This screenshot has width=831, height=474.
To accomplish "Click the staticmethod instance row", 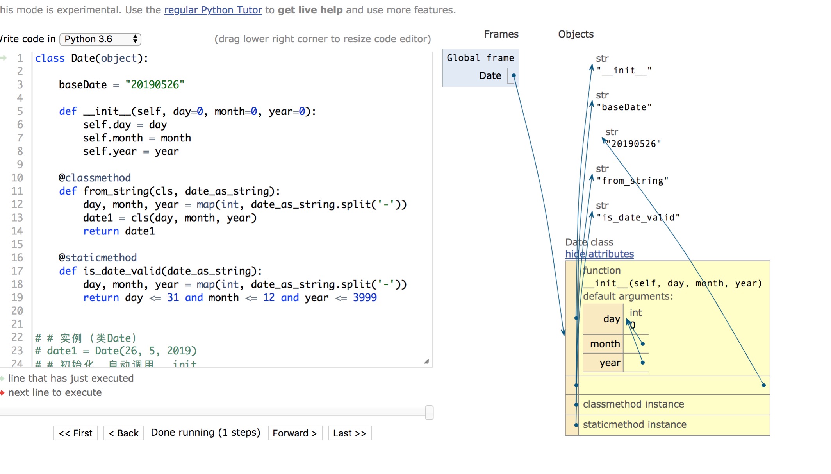I will (x=634, y=424).
